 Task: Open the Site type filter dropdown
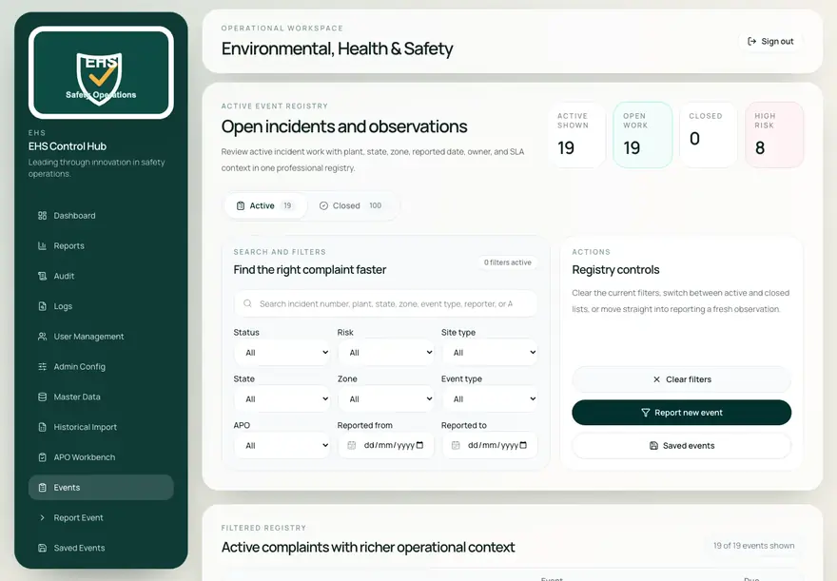(489, 353)
